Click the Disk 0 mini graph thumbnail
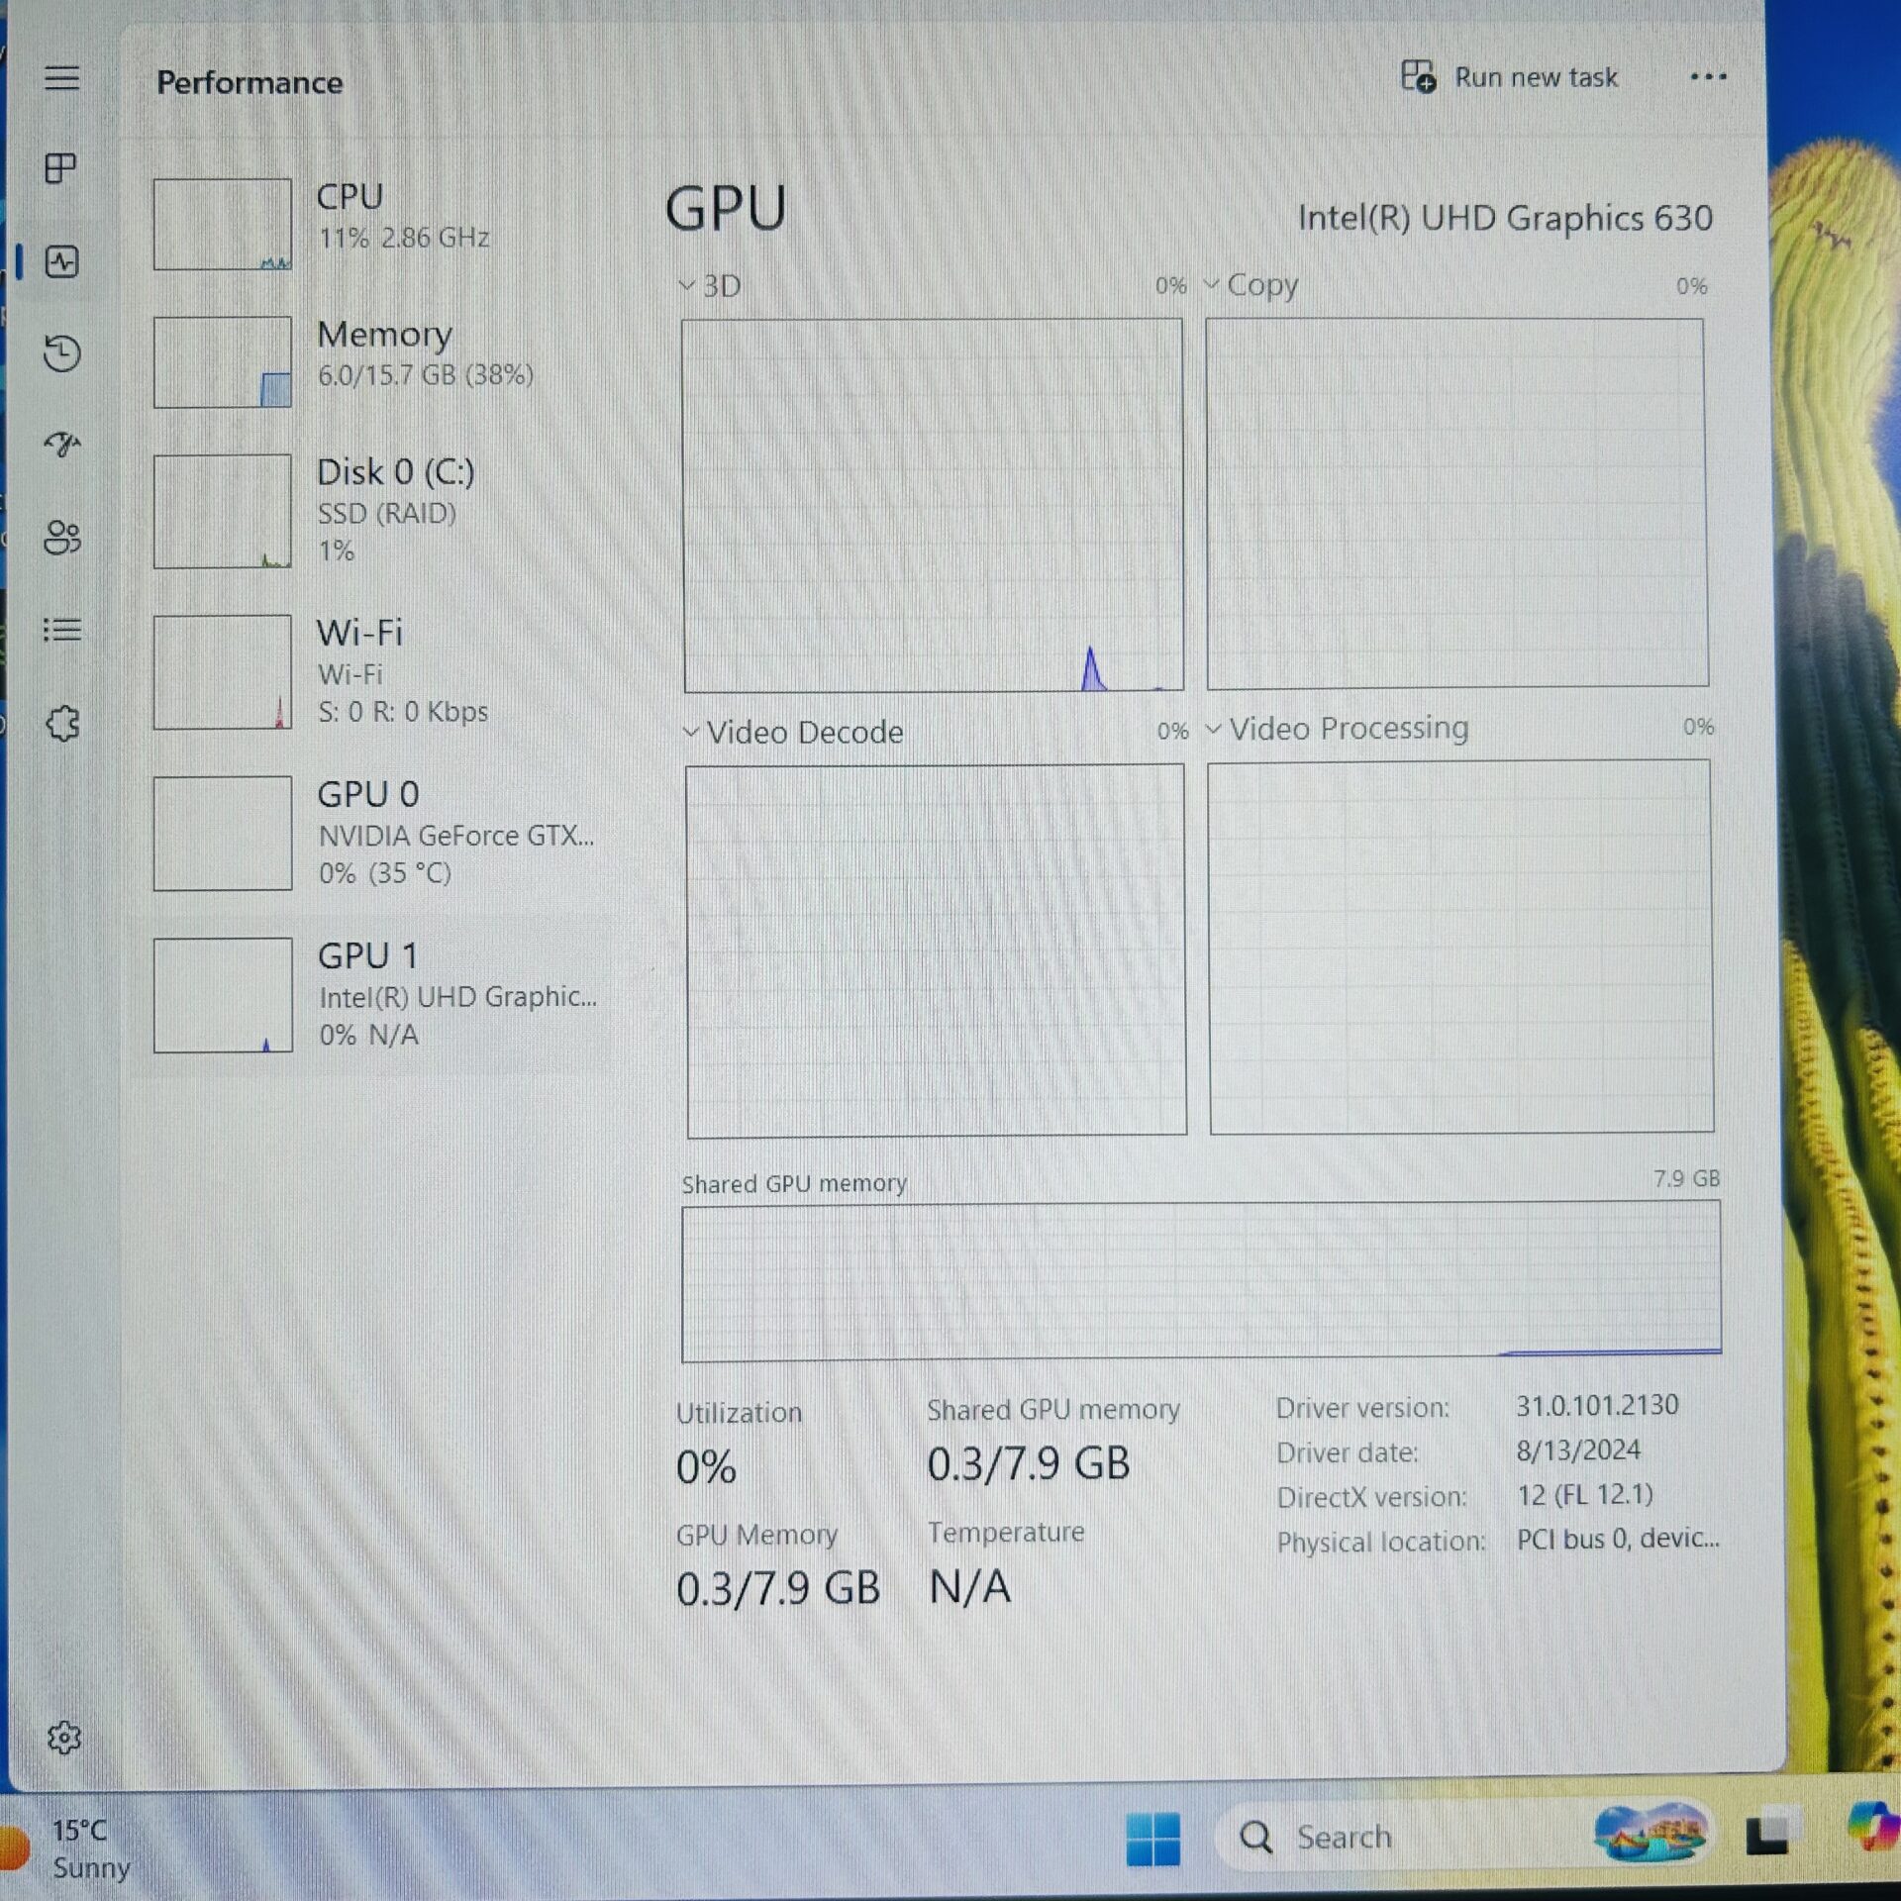Image resolution: width=1901 pixels, height=1901 pixels. click(223, 511)
